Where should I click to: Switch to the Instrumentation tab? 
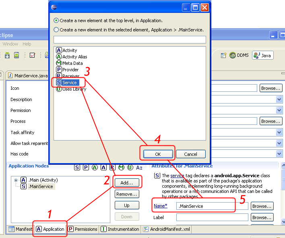click(x=120, y=229)
